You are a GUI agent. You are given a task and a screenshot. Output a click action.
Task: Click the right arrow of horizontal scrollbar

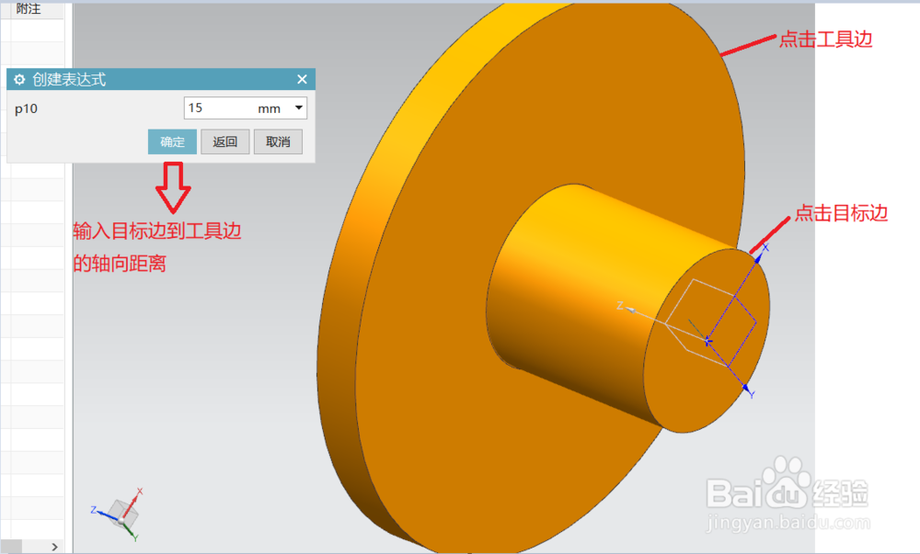[x=54, y=547]
